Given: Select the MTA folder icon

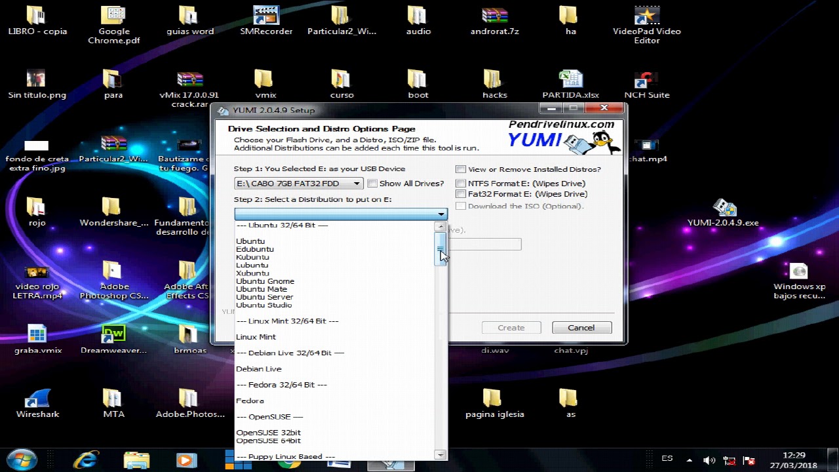Looking at the screenshot, I should (113, 403).
